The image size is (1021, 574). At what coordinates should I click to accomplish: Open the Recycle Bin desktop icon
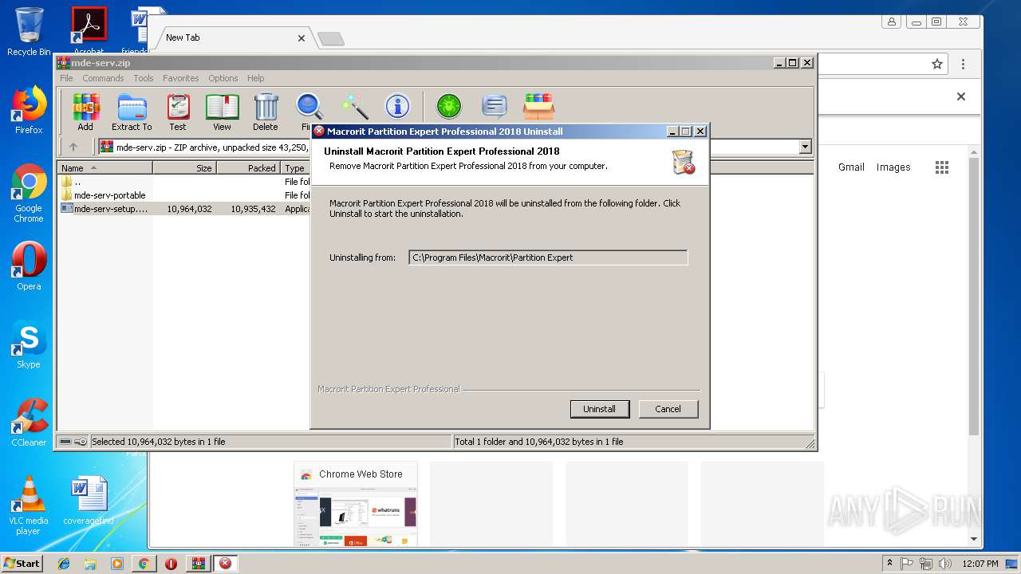coord(29,32)
